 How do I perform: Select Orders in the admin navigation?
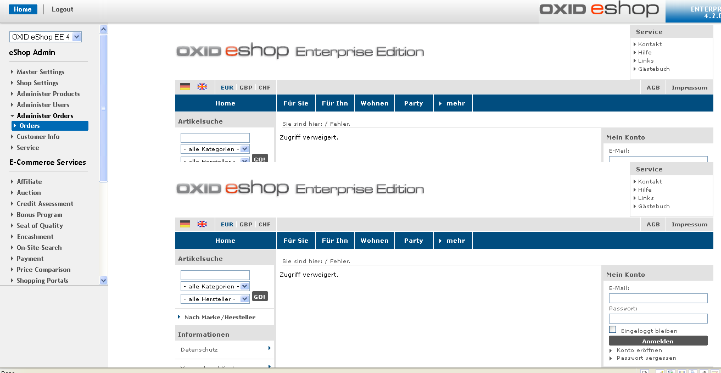(x=30, y=126)
